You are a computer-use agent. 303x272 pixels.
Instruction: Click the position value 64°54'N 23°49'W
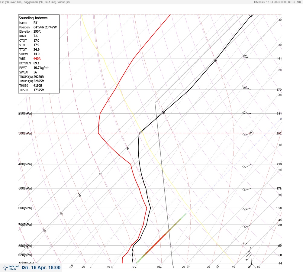(45, 27)
